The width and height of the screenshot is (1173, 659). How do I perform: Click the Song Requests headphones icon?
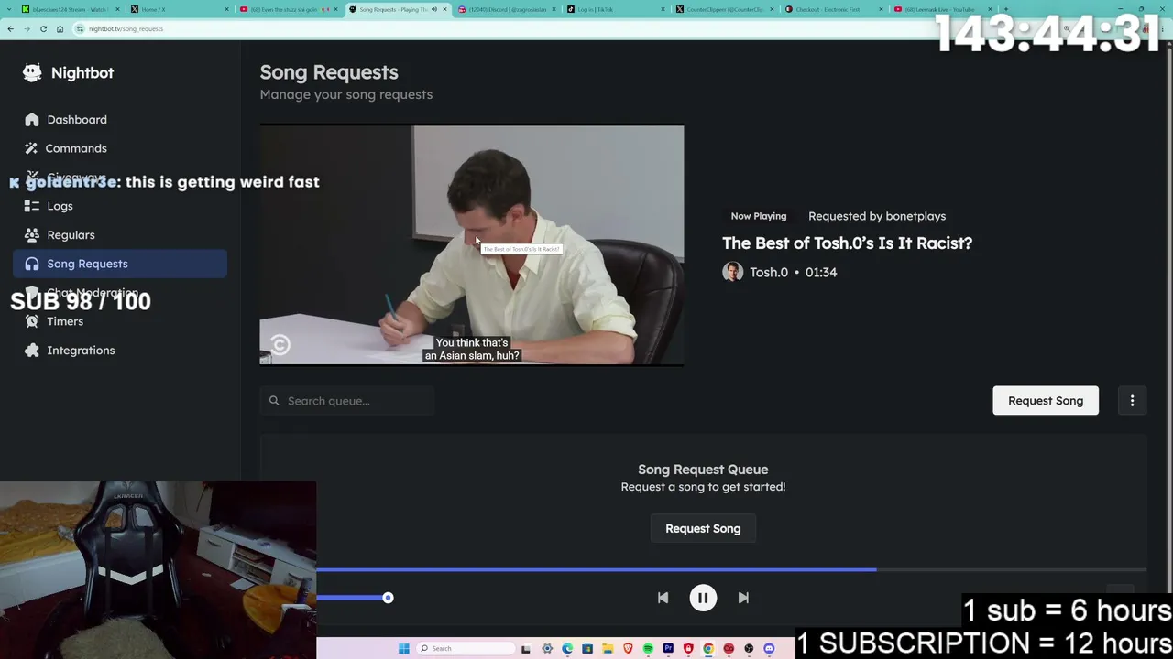32,264
